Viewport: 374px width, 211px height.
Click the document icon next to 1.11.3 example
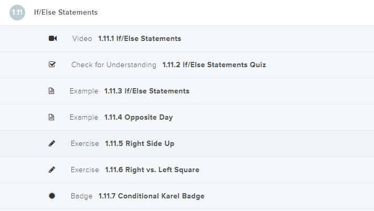[51, 91]
